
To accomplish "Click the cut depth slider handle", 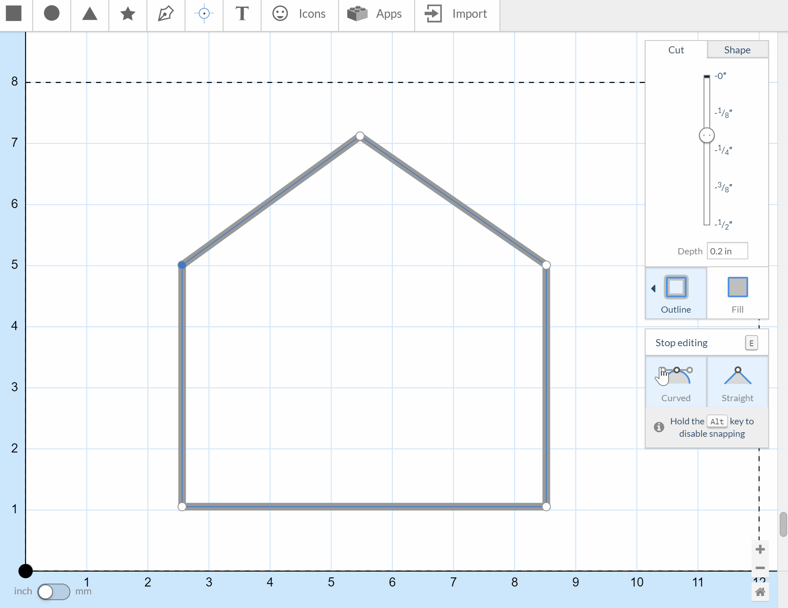I will click(706, 135).
